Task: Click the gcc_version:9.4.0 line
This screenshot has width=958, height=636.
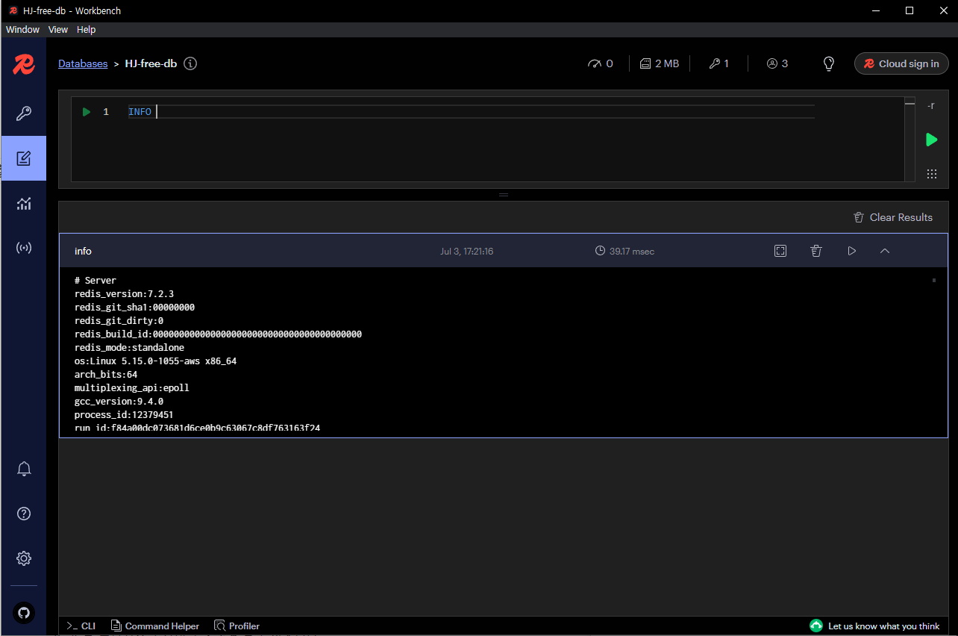Action: 119,401
